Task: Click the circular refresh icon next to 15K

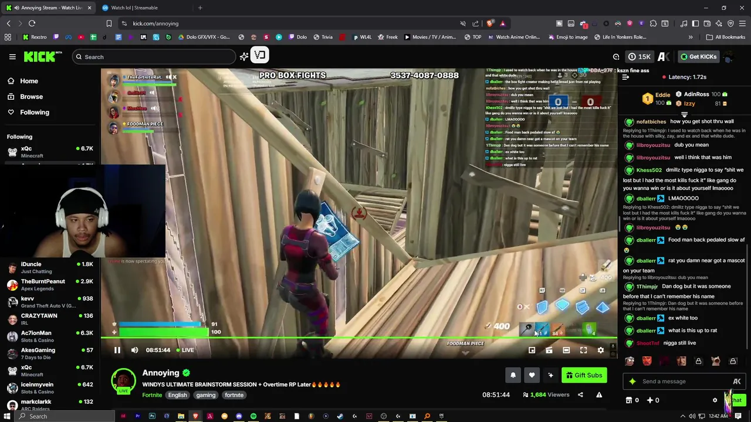Action: tap(616, 57)
